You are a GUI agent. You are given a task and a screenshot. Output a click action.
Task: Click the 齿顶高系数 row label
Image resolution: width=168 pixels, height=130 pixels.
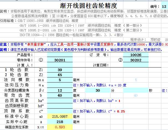point(17,101)
